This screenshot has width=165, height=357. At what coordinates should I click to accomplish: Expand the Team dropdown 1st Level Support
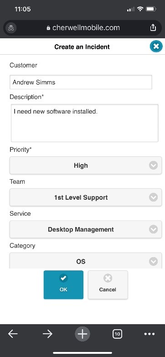pyautogui.click(x=86, y=197)
